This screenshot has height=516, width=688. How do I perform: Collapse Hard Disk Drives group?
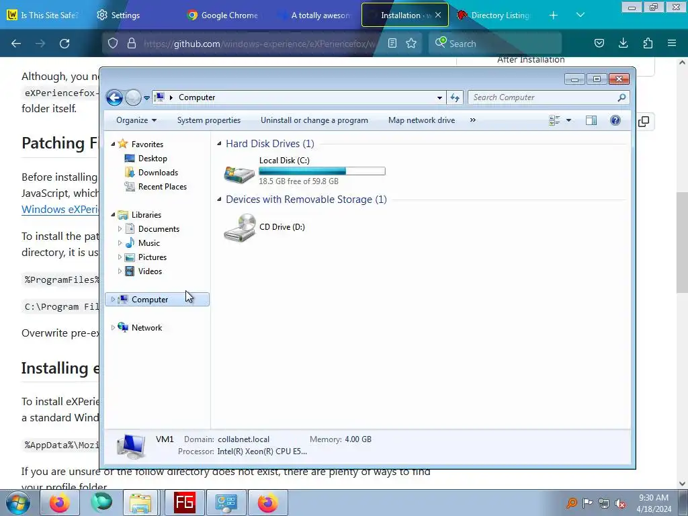click(219, 144)
